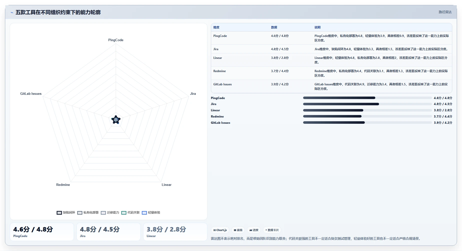
Task: Click the 表格 tag chip
Action: click(x=238, y=230)
